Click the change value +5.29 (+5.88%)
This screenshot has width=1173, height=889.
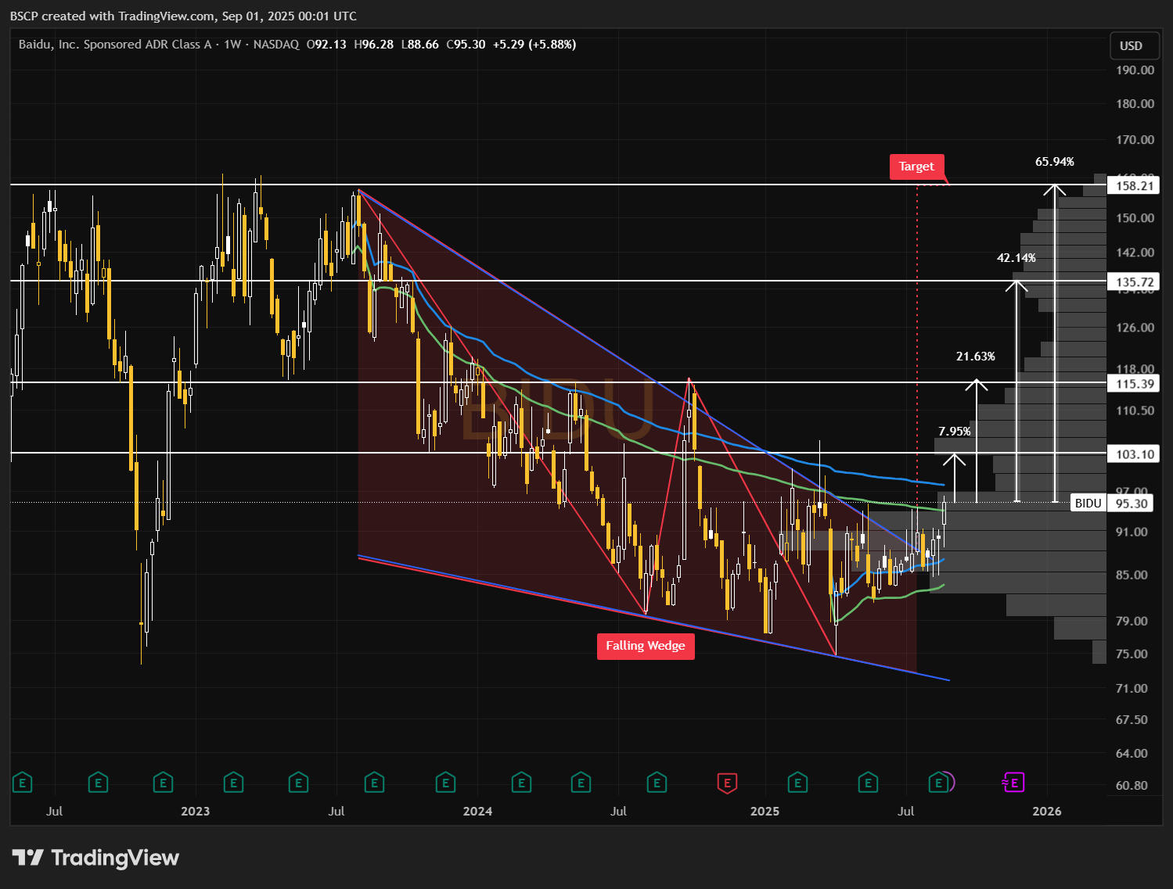tap(534, 45)
